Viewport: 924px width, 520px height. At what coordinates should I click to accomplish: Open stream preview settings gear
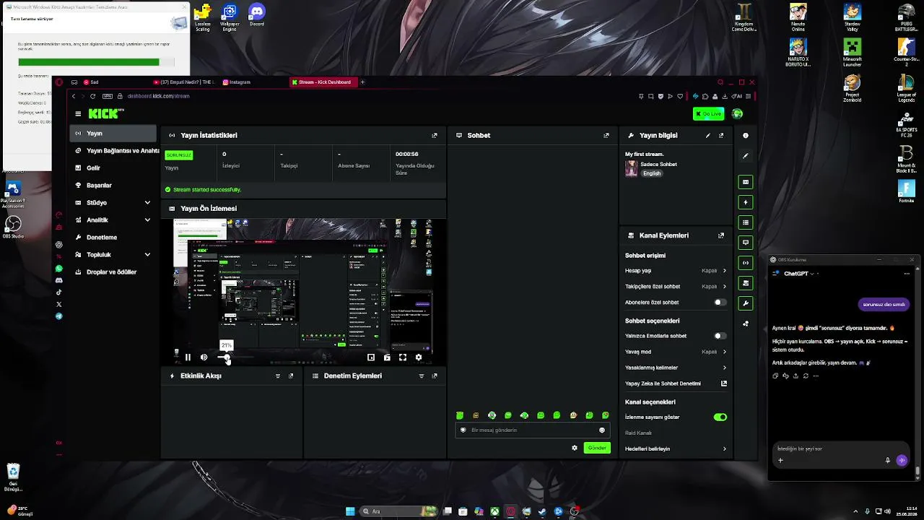(419, 357)
